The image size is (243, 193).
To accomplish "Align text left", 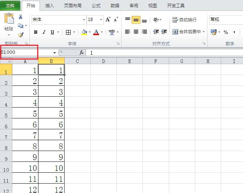I will [x=128, y=32].
